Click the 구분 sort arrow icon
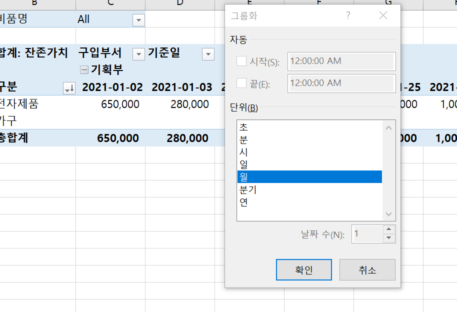Image resolution: width=457 pixels, height=312 pixels. coord(69,88)
